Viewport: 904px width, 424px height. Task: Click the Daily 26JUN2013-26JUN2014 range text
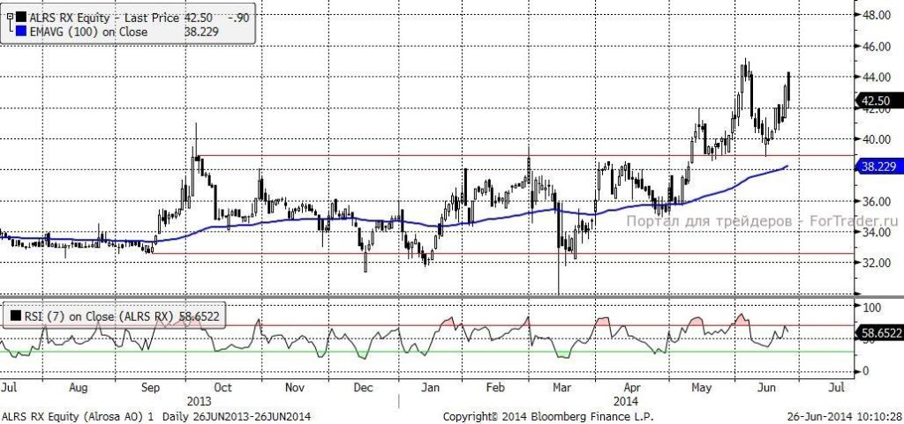point(237,416)
